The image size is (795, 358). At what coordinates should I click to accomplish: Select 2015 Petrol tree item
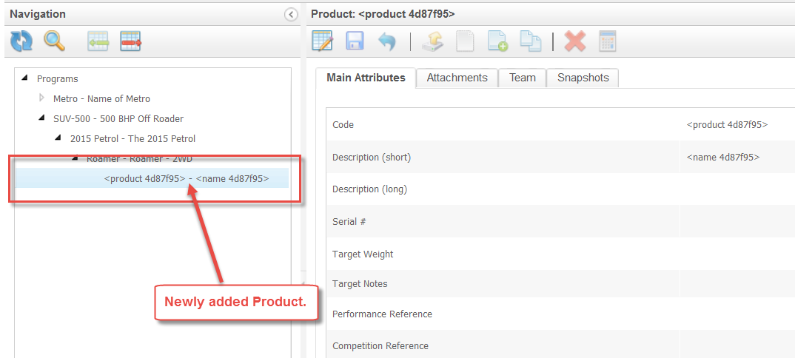pyautogui.click(x=132, y=138)
